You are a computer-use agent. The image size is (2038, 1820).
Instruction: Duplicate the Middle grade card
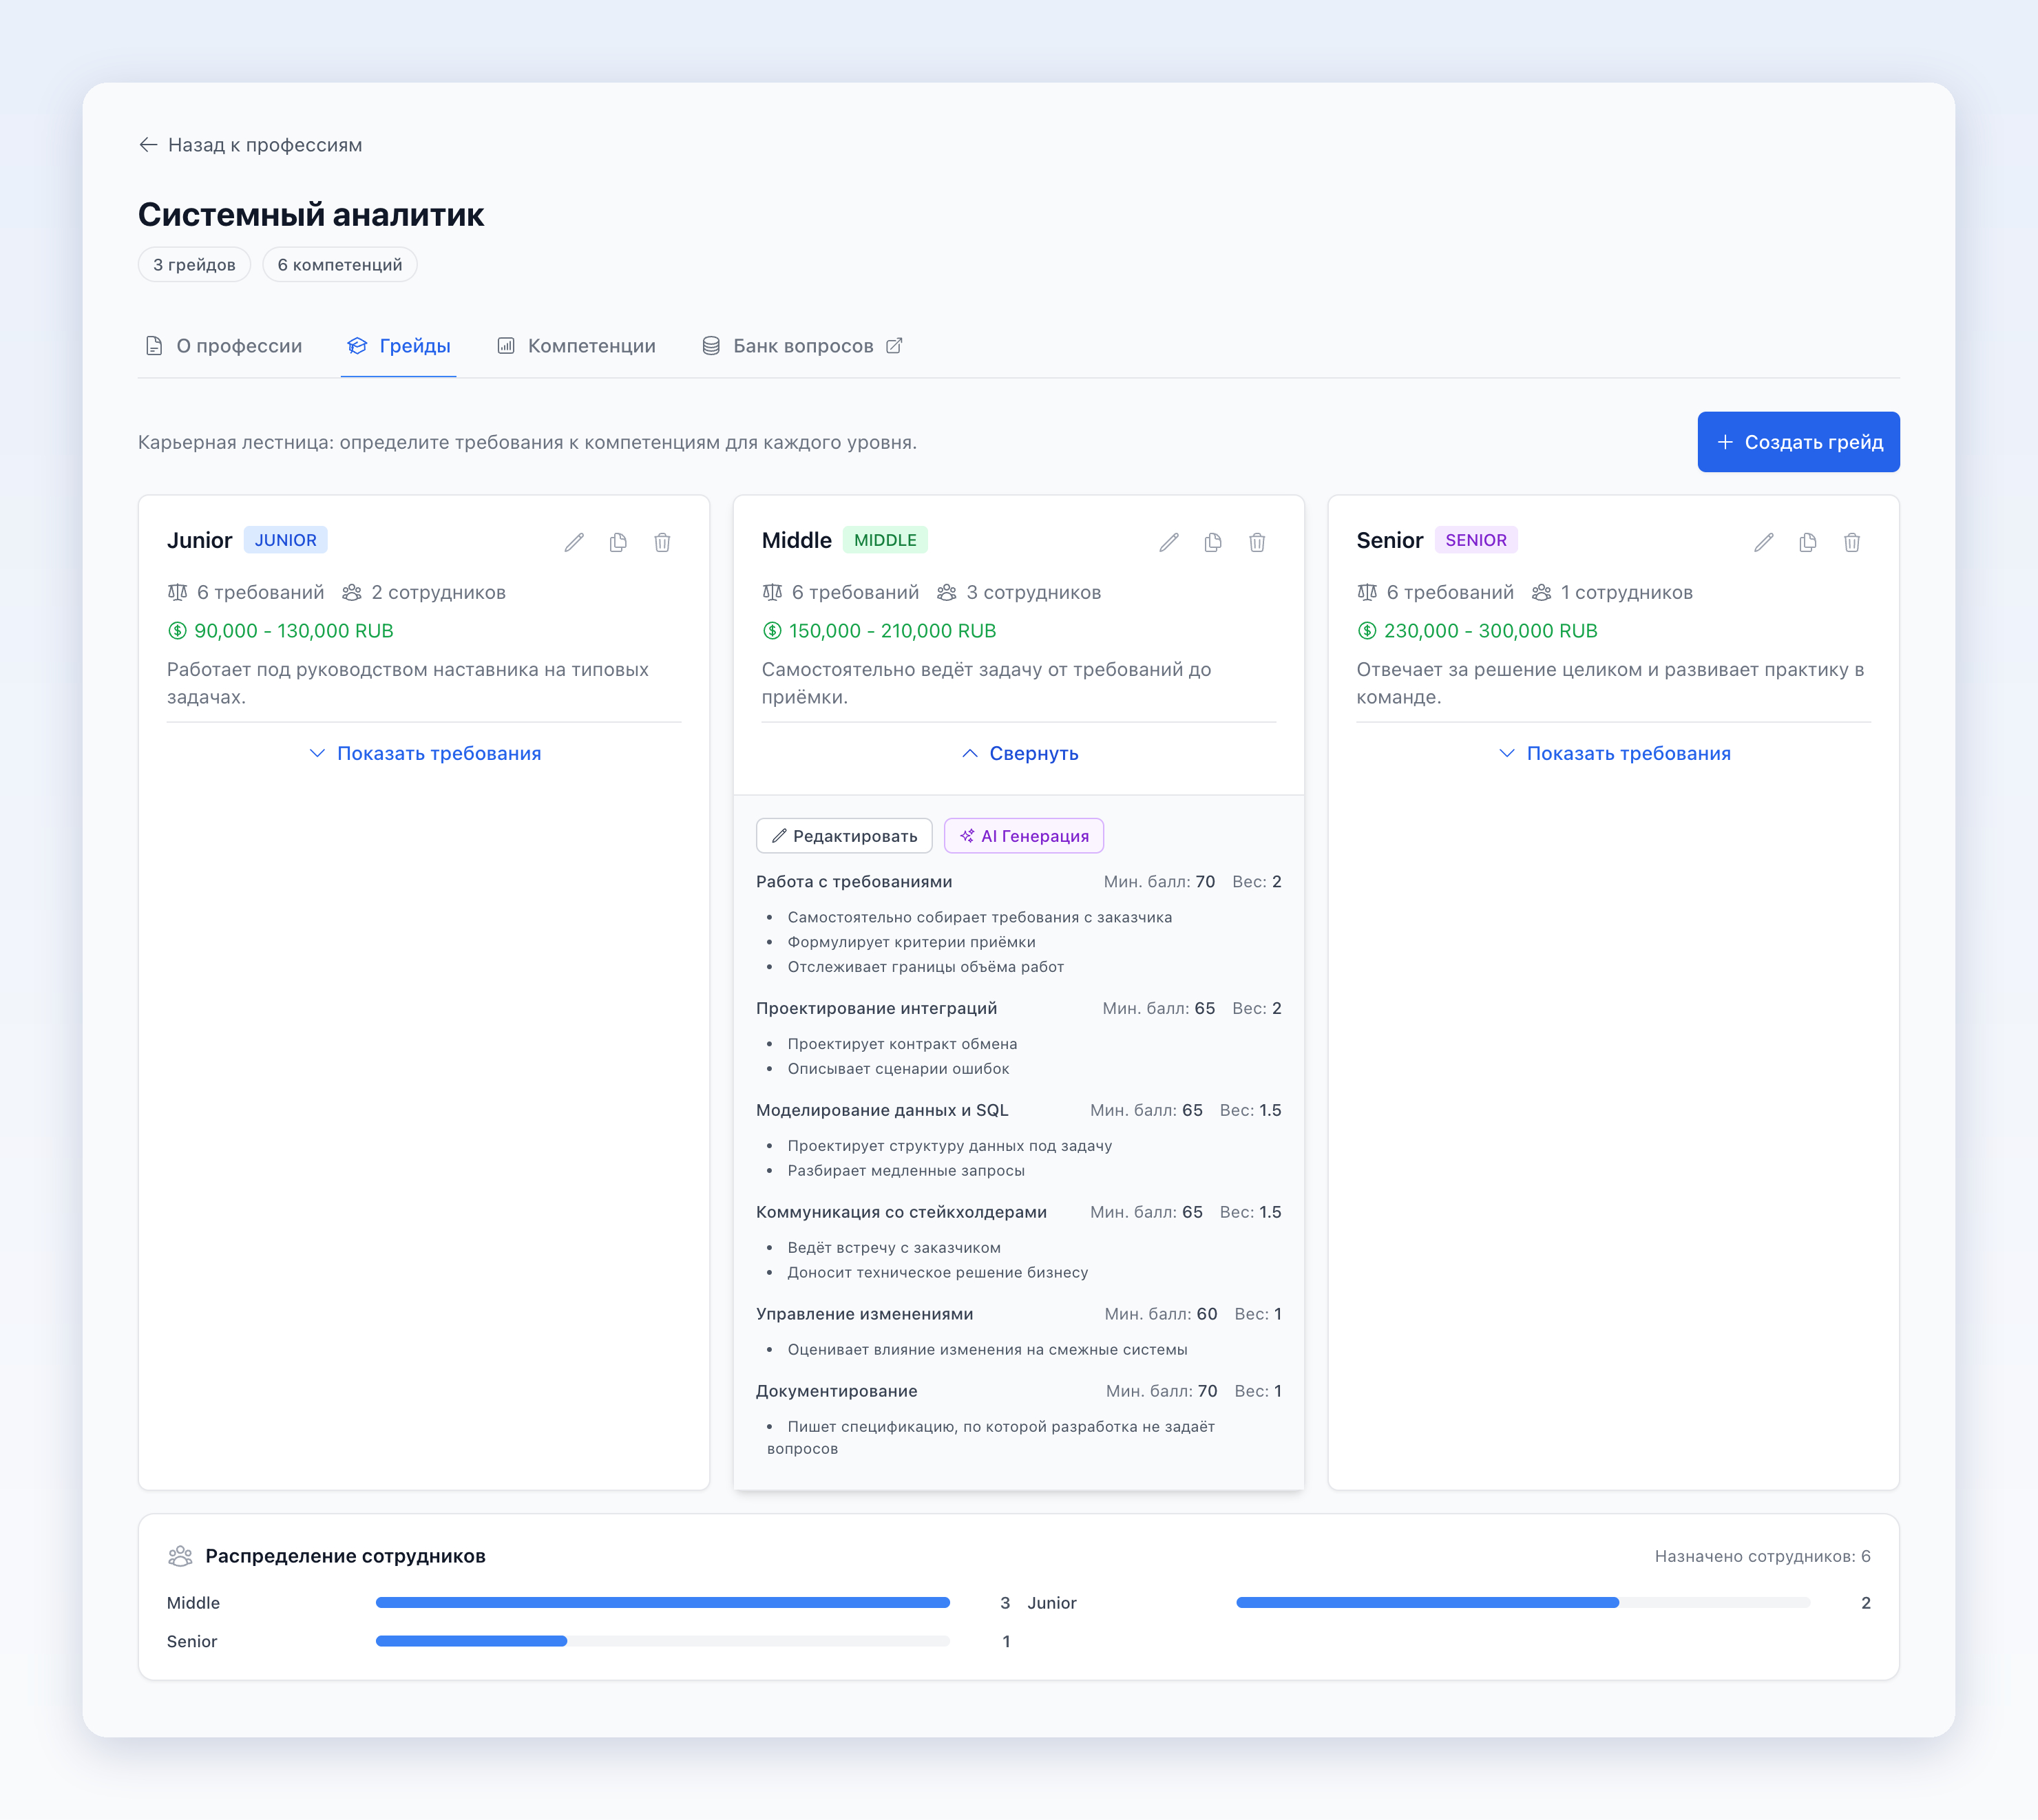click(1213, 542)
